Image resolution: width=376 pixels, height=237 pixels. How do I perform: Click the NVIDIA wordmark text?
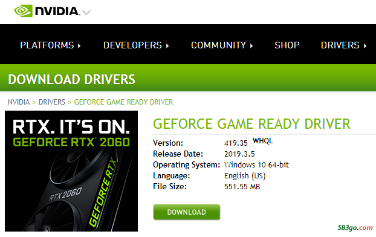[57, 11]
